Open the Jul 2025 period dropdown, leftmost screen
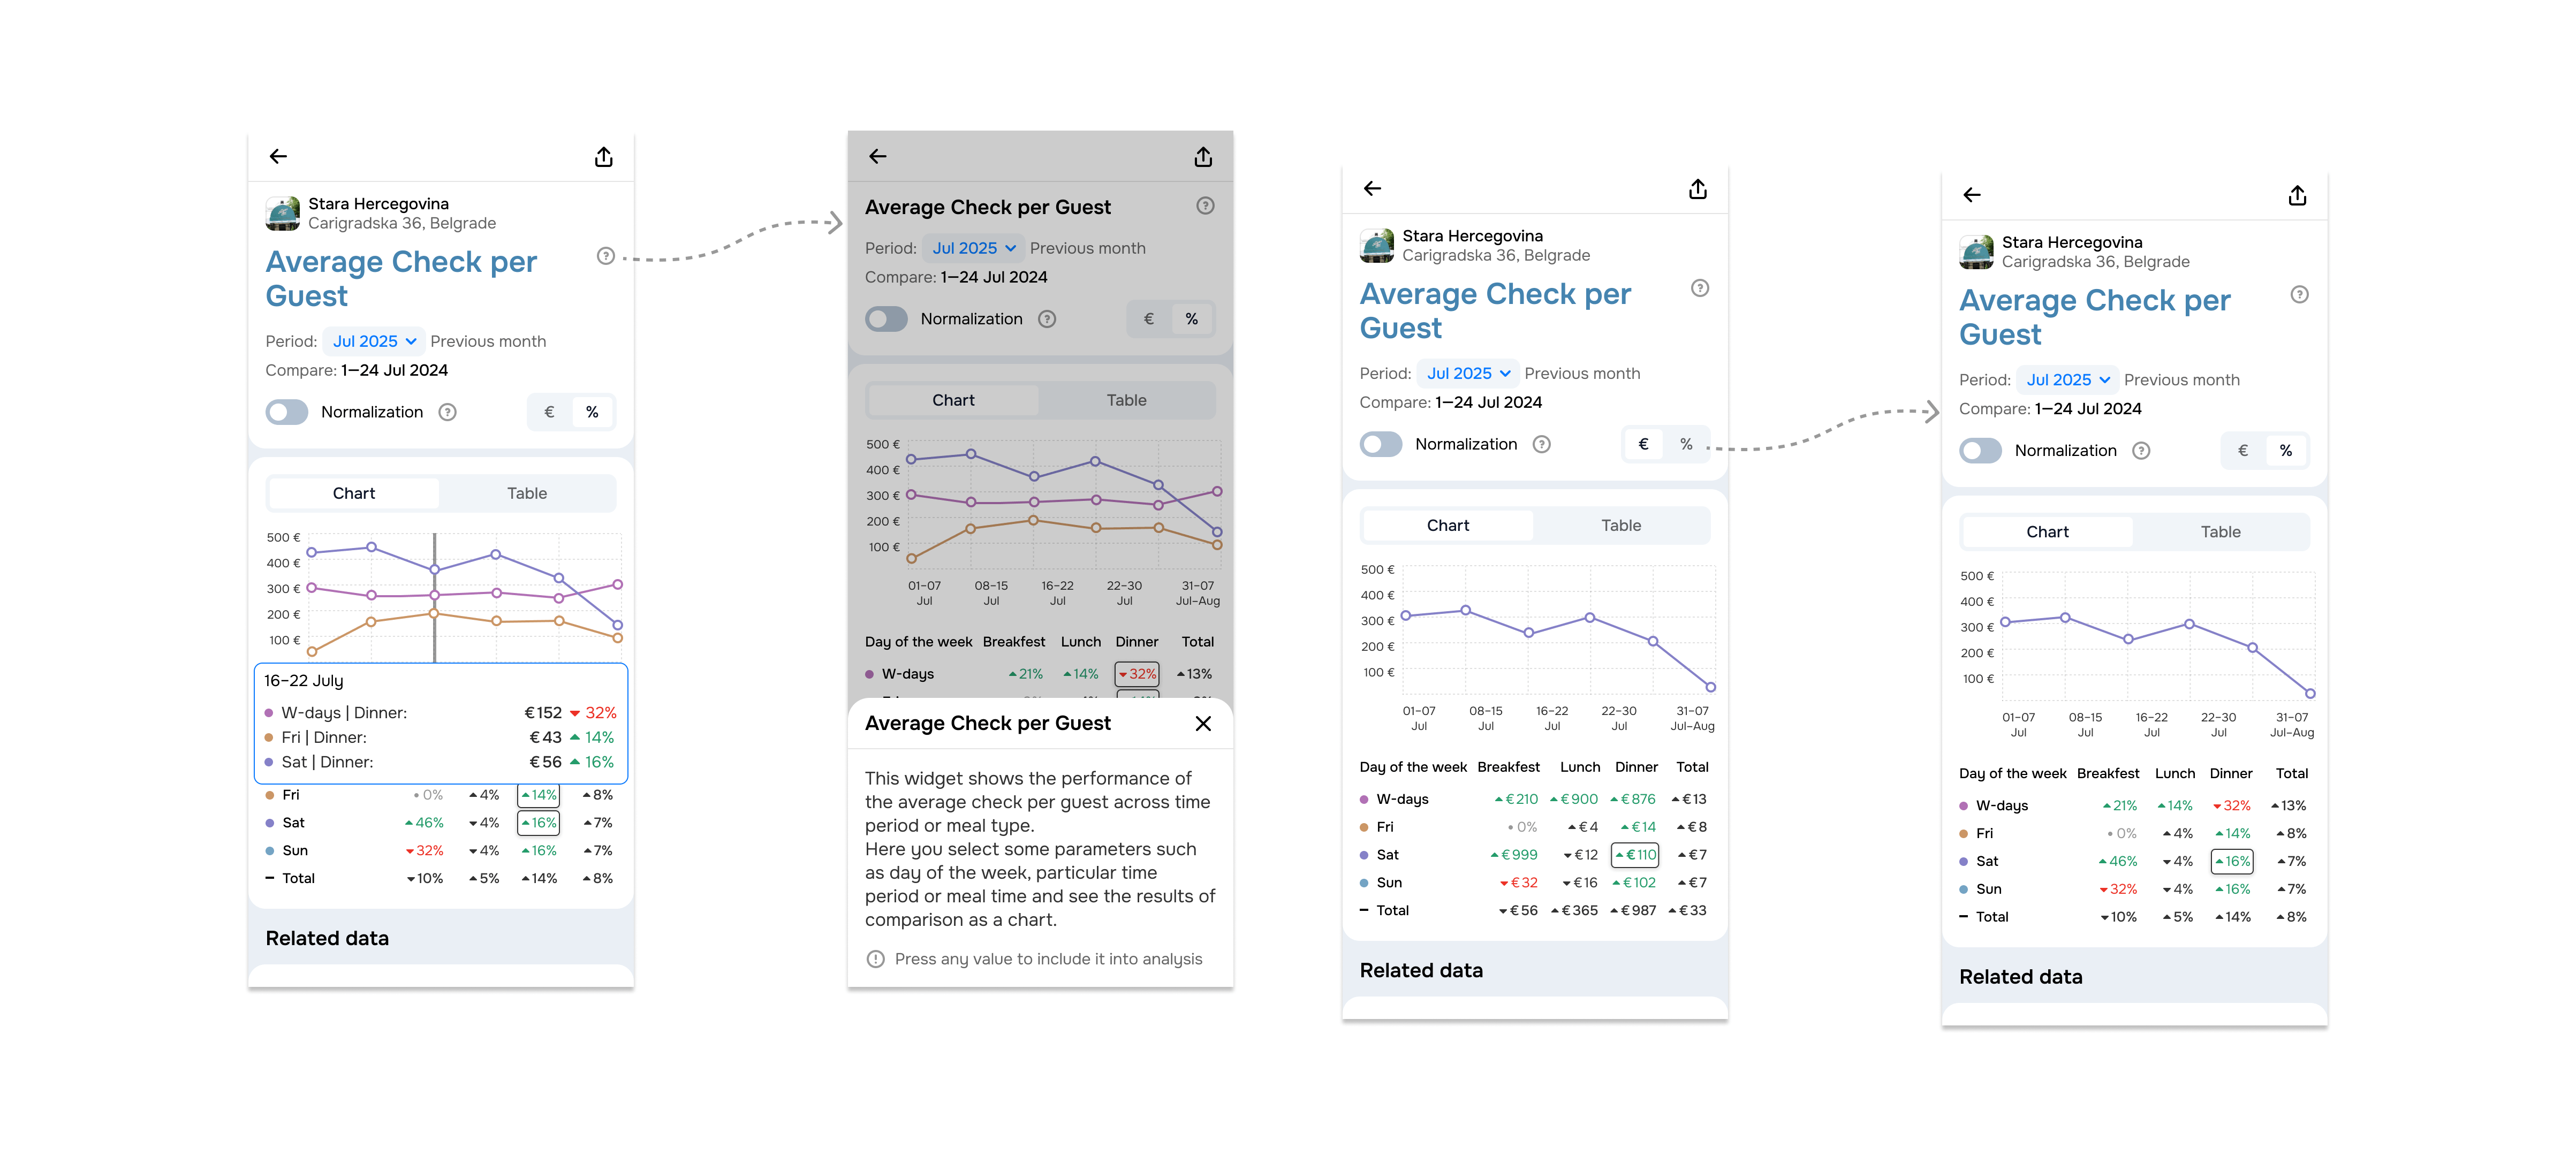This screenshot has height=1156, width=2576. click(x=374, y=341)
